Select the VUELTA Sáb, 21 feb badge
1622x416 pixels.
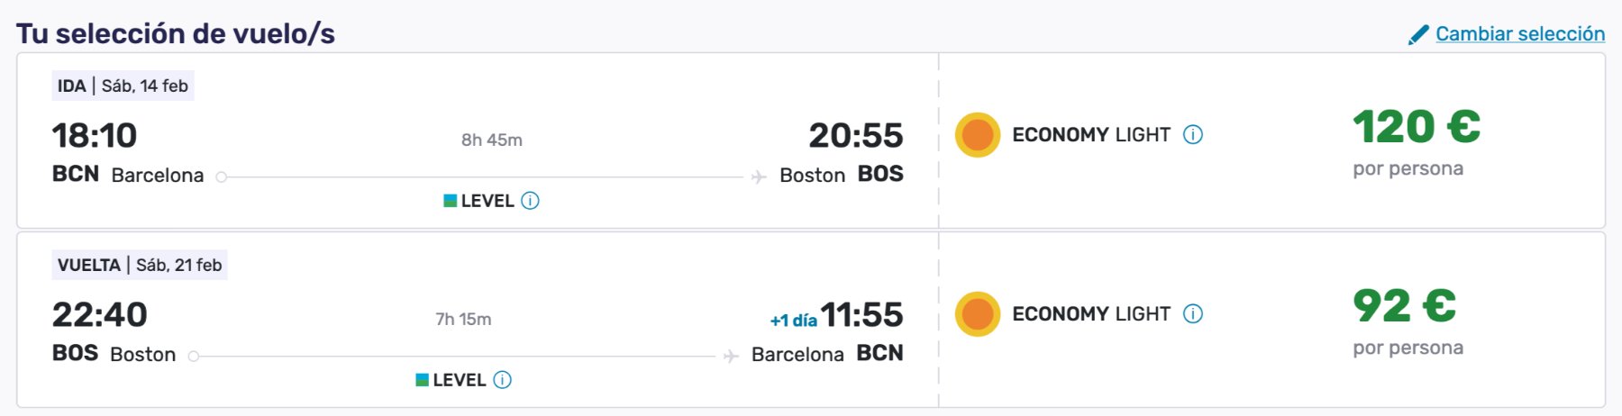(140, 266)
